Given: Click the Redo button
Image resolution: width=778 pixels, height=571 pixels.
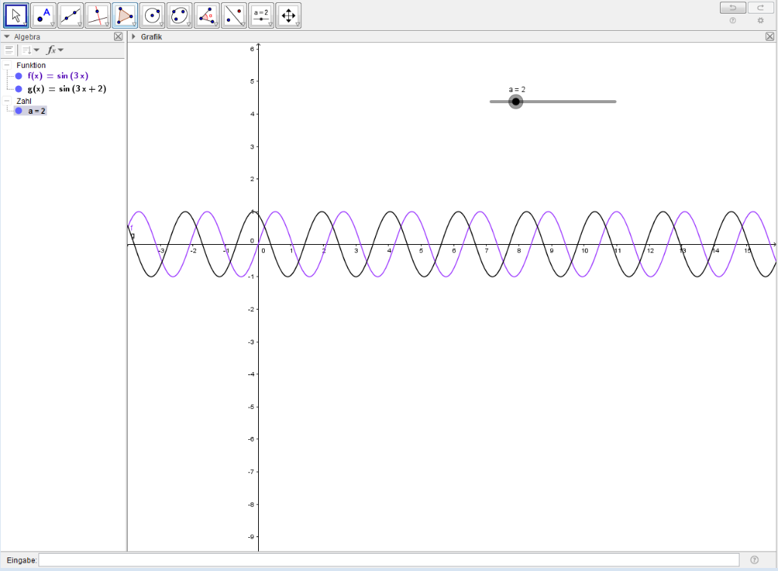Looking at the screenshot, I should pyautogui.click(x=760, y=8).
